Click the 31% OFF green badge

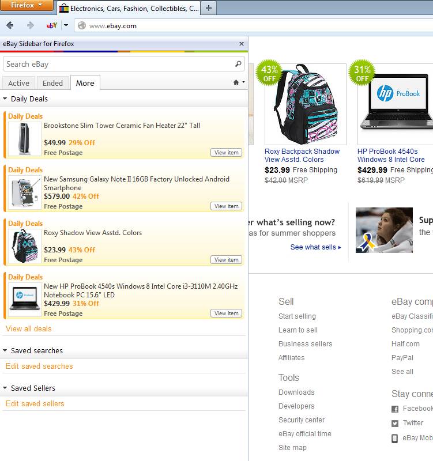[x=362, y=73]
